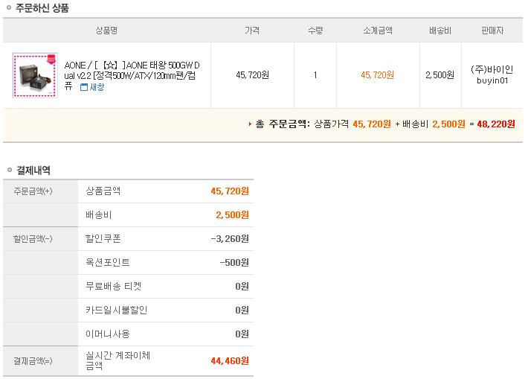
Task: Click the 수량 column header
Action: point(315,31)
